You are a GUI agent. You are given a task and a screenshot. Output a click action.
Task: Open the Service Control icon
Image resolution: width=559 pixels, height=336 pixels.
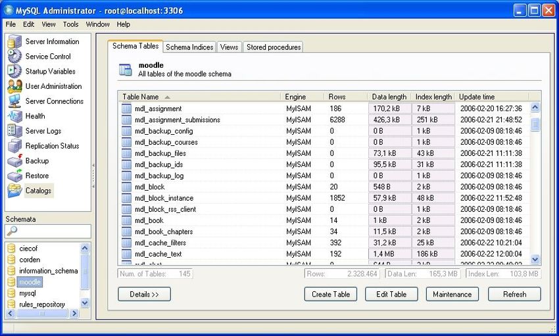(14, 57)
